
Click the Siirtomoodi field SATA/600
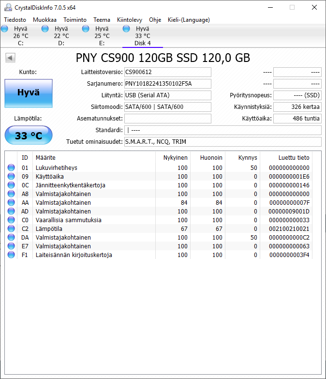click(x=167, y=107)
